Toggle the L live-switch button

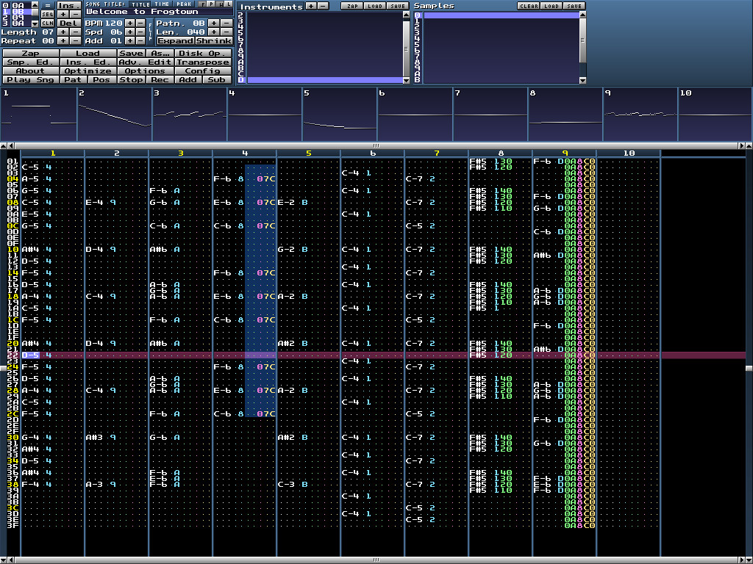(x=229, y=4)
